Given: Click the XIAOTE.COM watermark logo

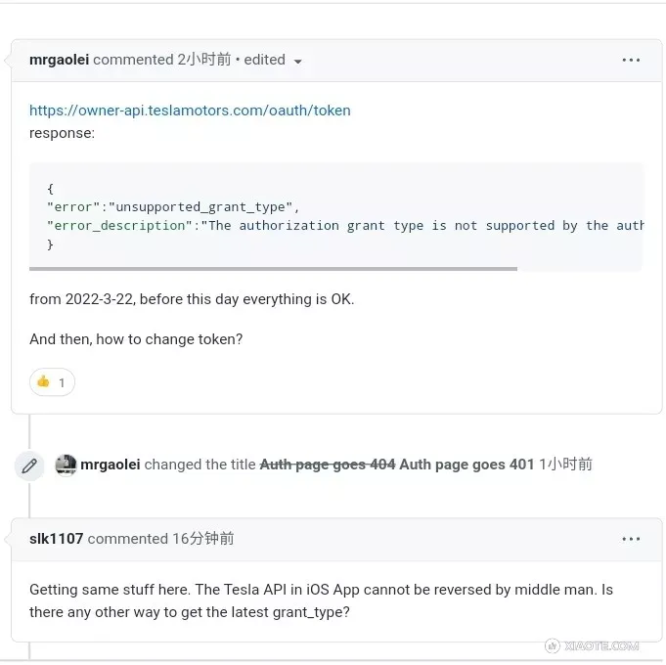Looking at the screenshot, I should [592, 645].
